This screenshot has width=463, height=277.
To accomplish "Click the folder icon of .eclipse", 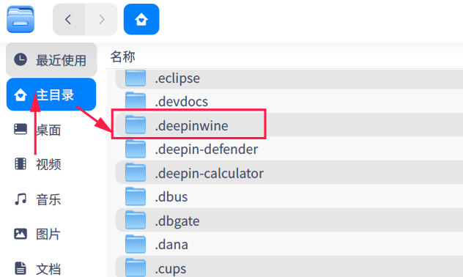I will click(136, 78).
